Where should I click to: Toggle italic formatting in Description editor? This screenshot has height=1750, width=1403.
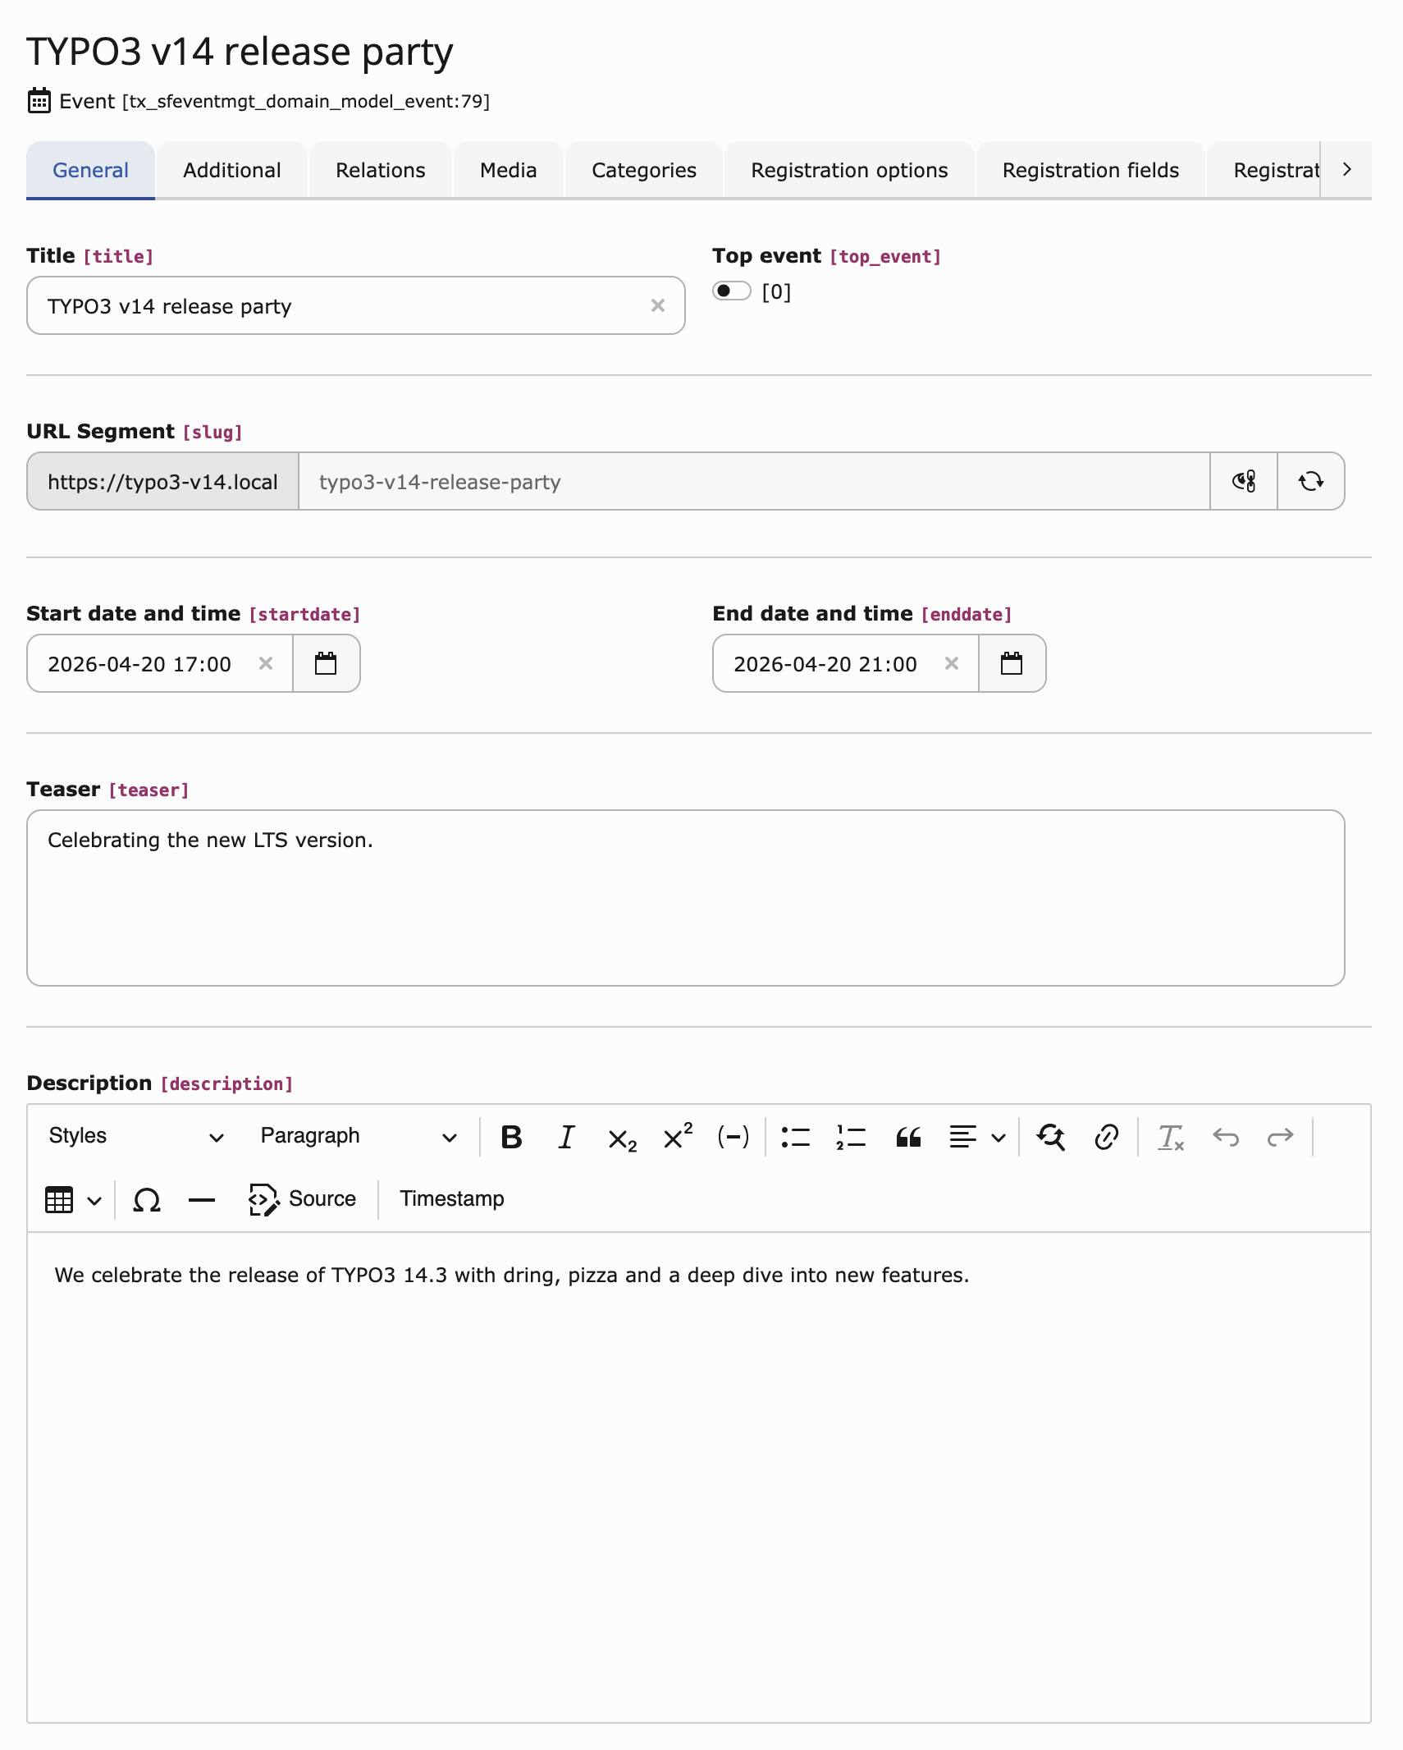click(x=566, y=1137)
